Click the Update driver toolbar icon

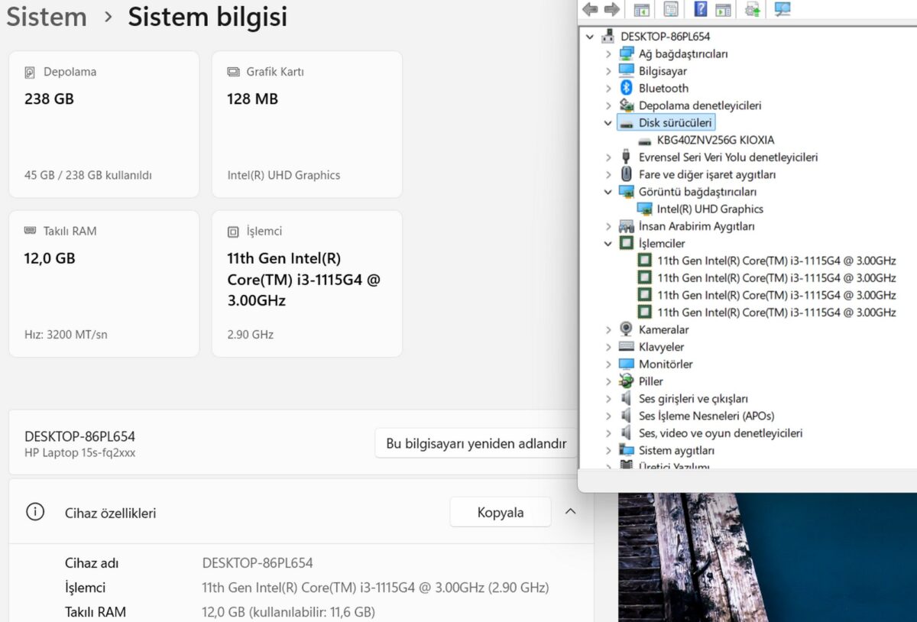pos(753,9)
